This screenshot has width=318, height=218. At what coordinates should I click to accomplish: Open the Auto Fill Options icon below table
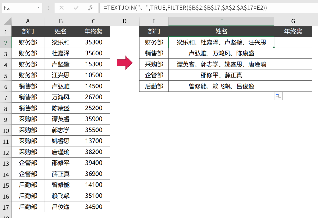pos(278,96)
